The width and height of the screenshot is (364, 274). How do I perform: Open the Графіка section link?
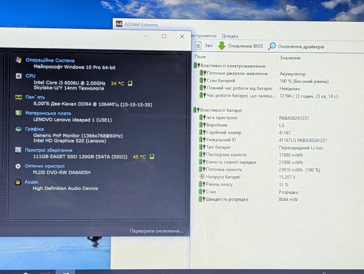pyautogui.click(x=34, y=129)
